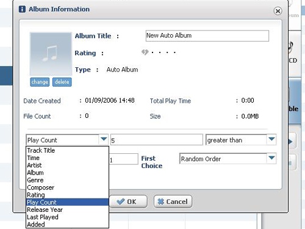Click the music note album art thumbnail

tap(51, 54)
